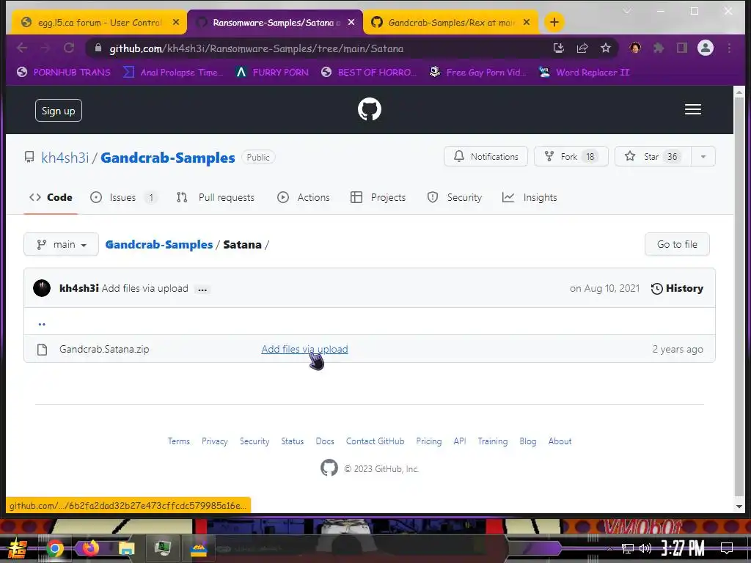Screen dimensions: 751x563
Task: Open File Explorer from the taskbar
Action: [x=126, y=548]
